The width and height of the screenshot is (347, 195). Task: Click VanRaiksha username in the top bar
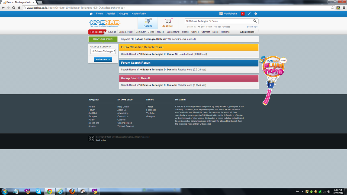pos(230,14)
